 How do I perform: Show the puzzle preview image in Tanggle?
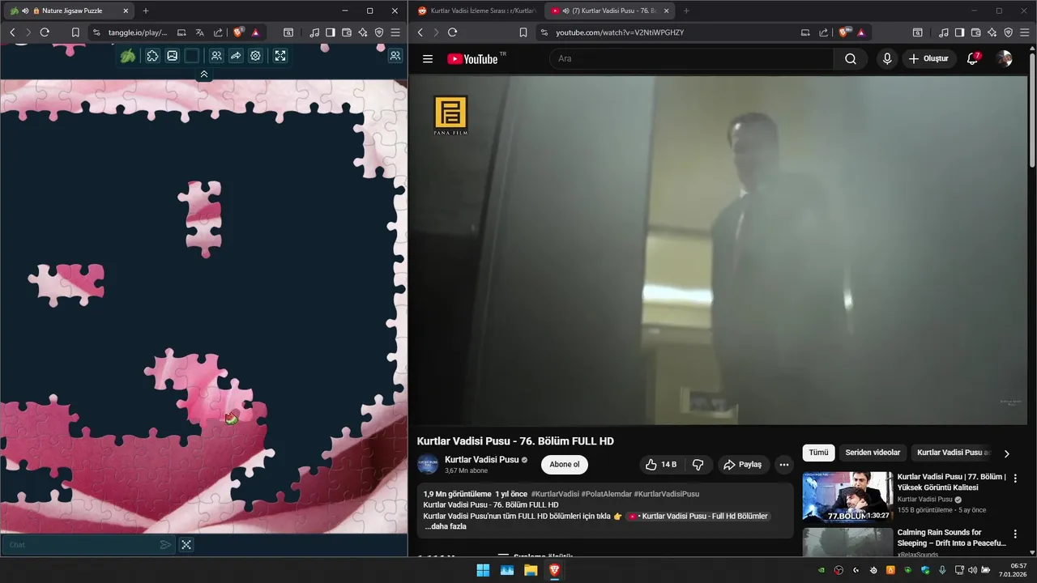(x=173, y=56)
